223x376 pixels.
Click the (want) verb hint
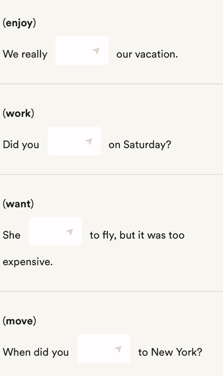(x=18, y=204)
